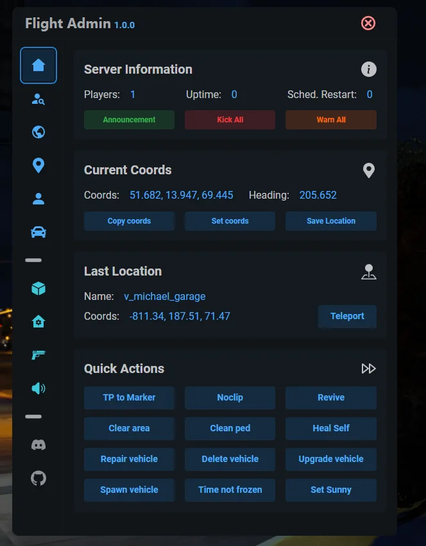
Task: Open the GitHub link icon
Action: tap(38, 478)
